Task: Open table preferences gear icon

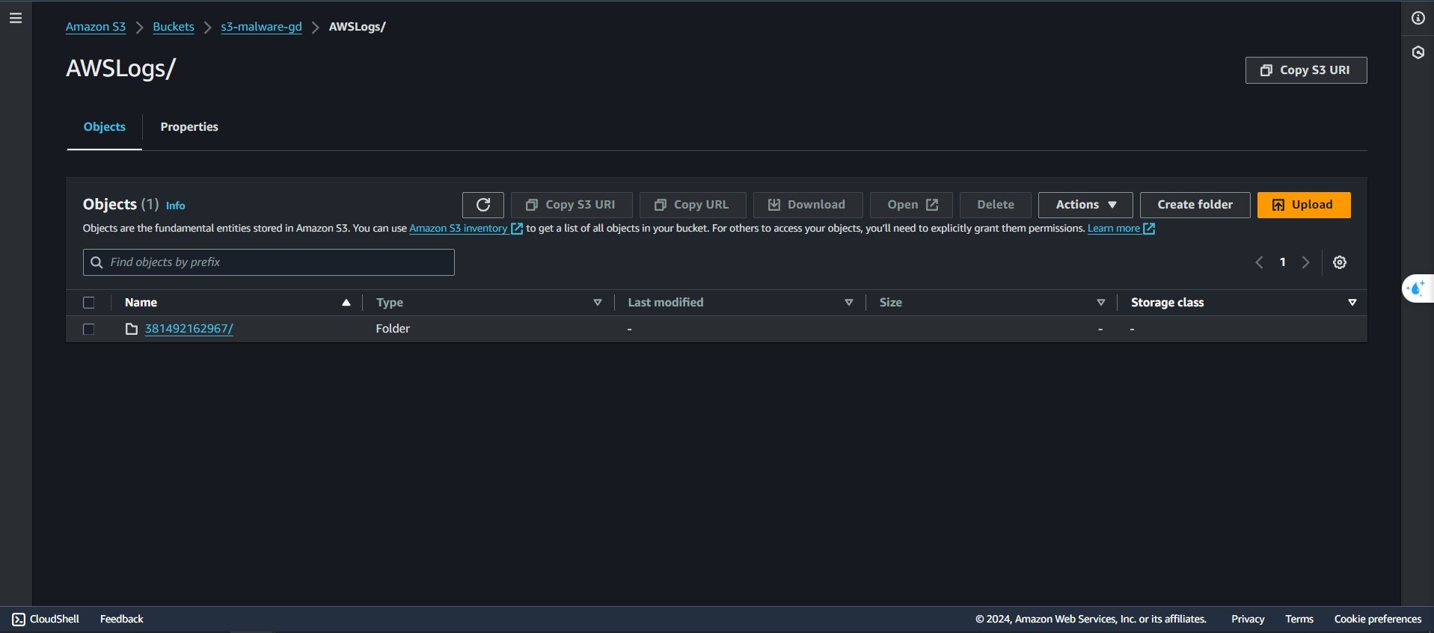Action: (1340, 262)
